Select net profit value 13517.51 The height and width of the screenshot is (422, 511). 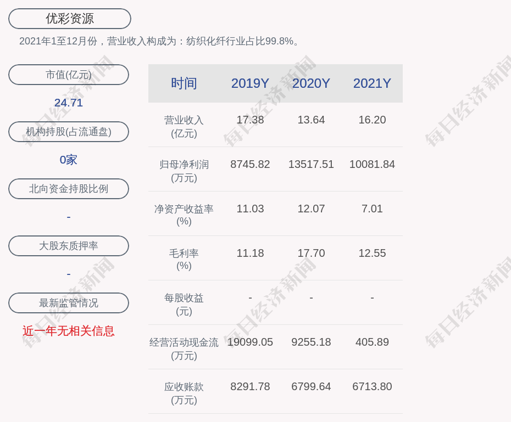pyautogui.click(x=311, y=164)
